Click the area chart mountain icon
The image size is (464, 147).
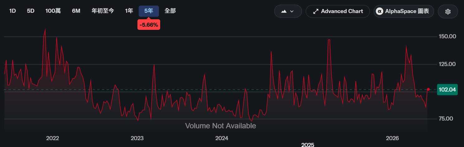coord(284,11)
